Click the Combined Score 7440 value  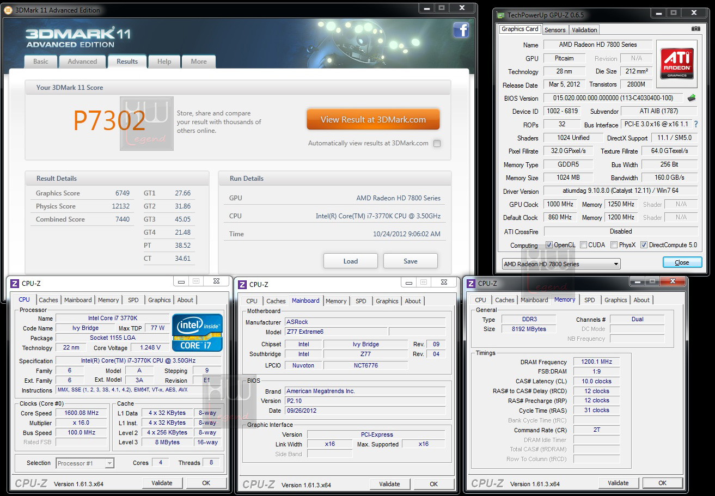123,219
